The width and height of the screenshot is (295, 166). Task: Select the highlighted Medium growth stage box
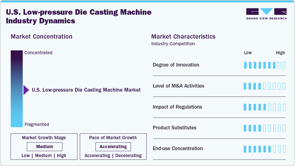click(45, 147)
